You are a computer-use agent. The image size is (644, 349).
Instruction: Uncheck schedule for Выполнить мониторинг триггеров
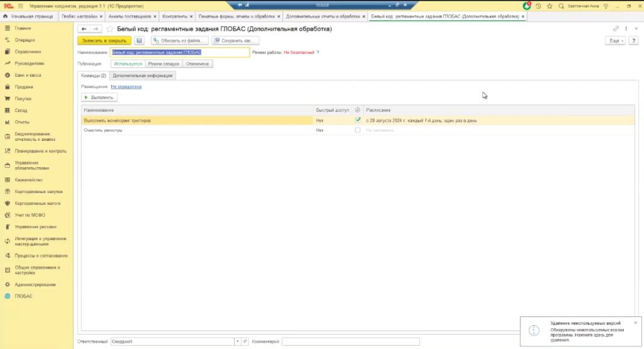coord(358,120)
